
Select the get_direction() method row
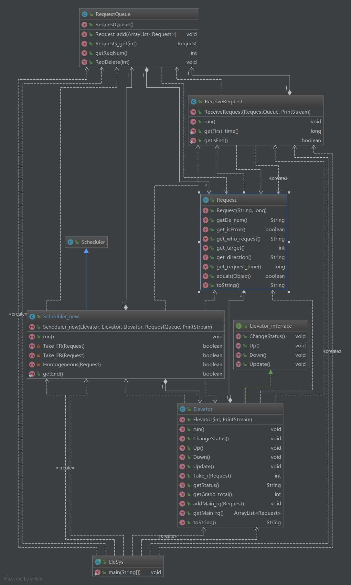244,257
